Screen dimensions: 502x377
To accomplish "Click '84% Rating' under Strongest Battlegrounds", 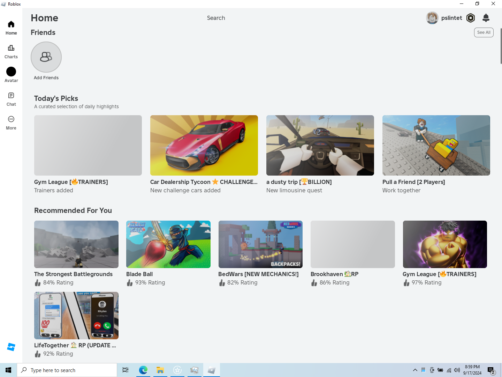I will [x=58, y=282].
